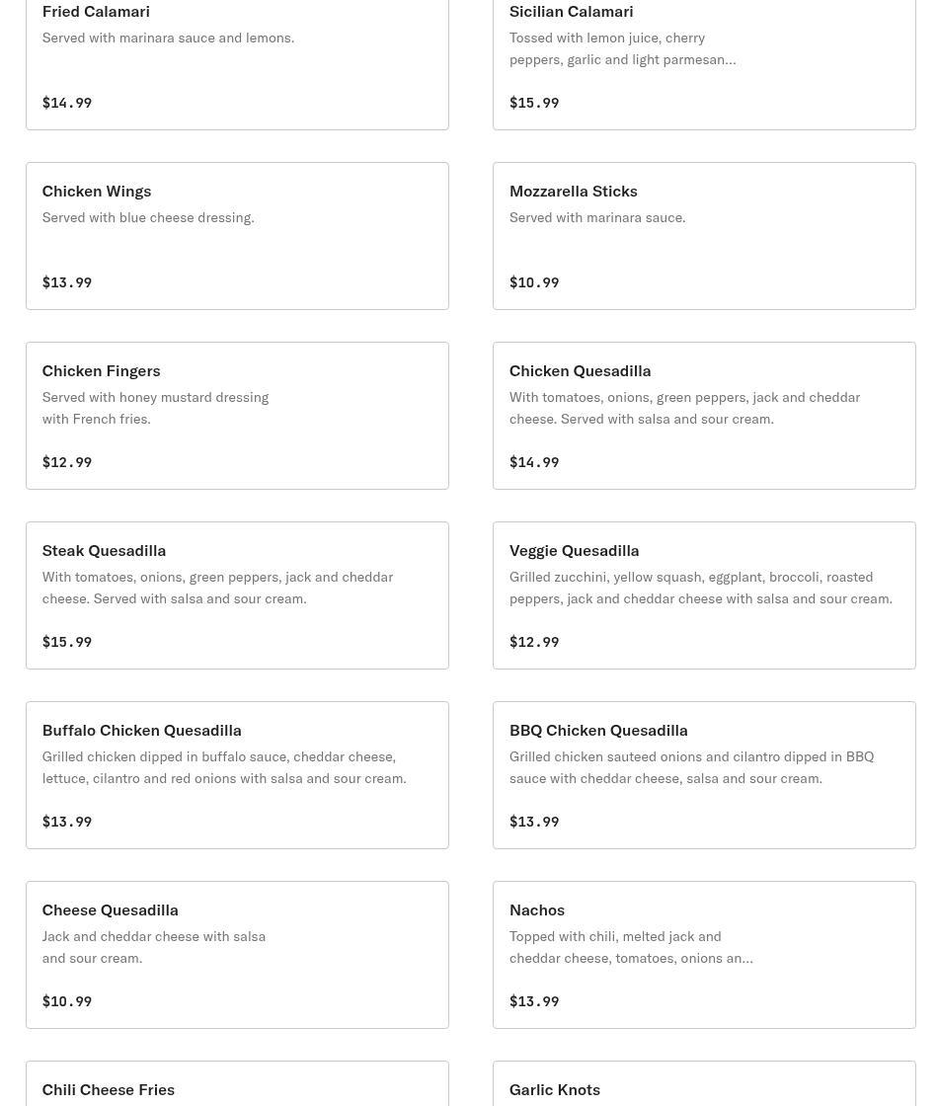This screenshot has height=1106, width=938.
Task: Click the $12.99 price on Veggie Quesadilla
Action: coord(534,642)
